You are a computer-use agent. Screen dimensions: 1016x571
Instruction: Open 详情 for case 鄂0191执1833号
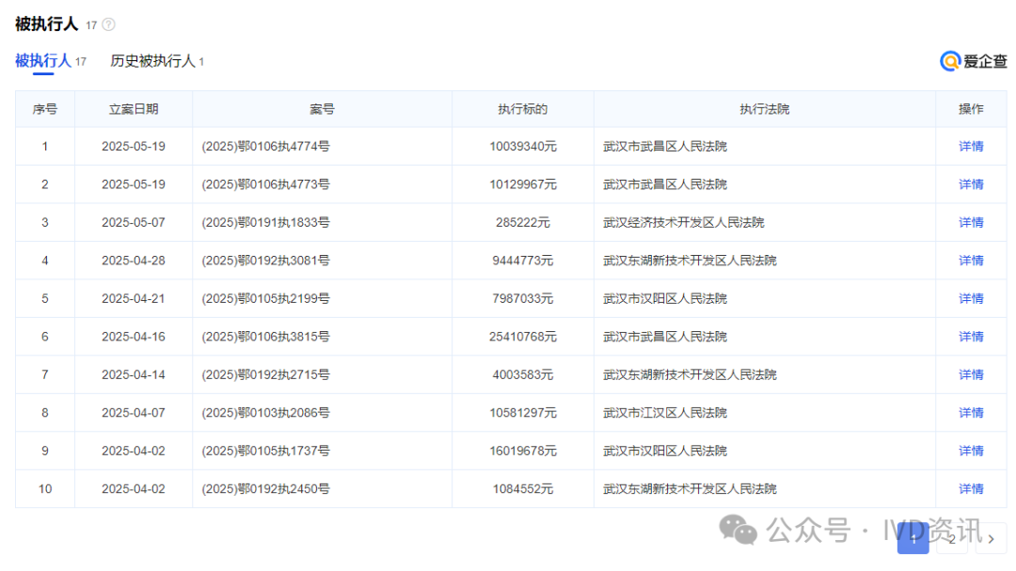point(971,222)
